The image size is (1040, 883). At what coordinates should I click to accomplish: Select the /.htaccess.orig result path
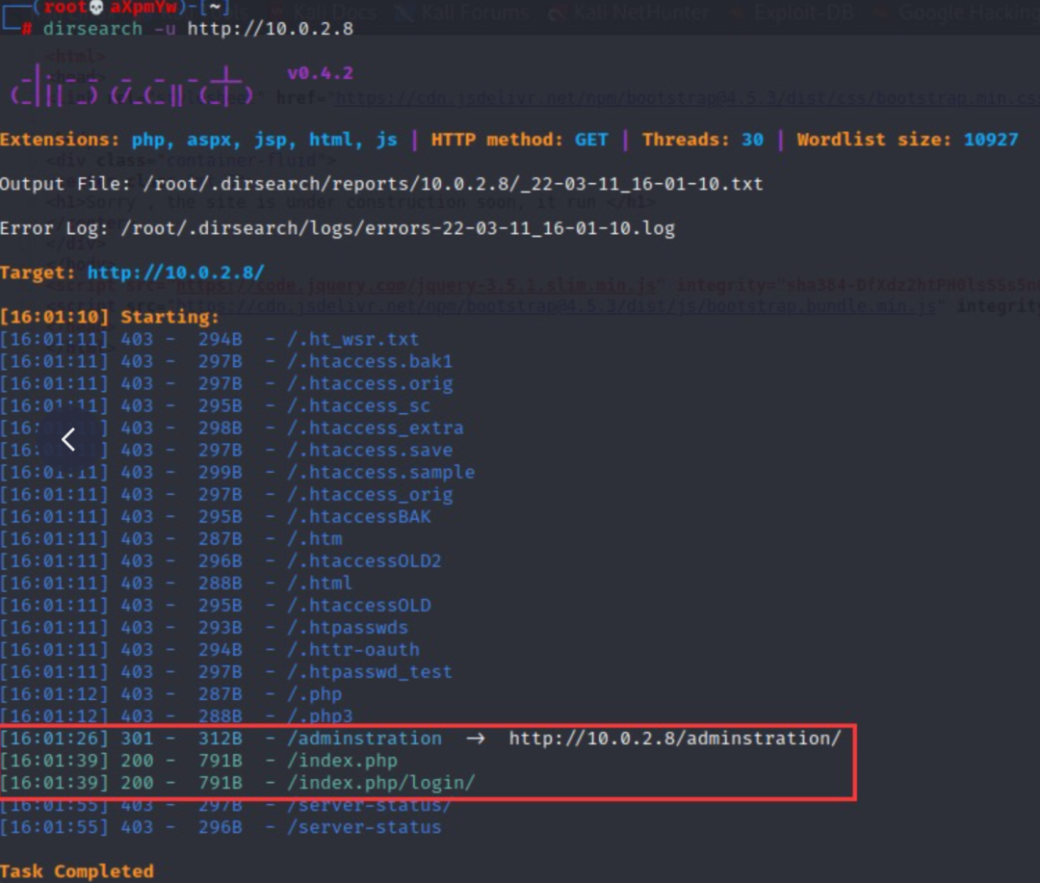[370, 383]
